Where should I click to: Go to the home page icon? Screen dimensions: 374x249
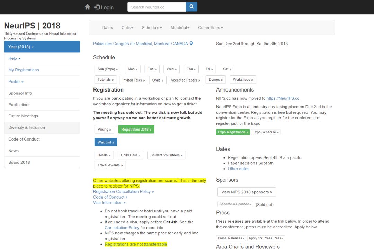pos(88,7)
